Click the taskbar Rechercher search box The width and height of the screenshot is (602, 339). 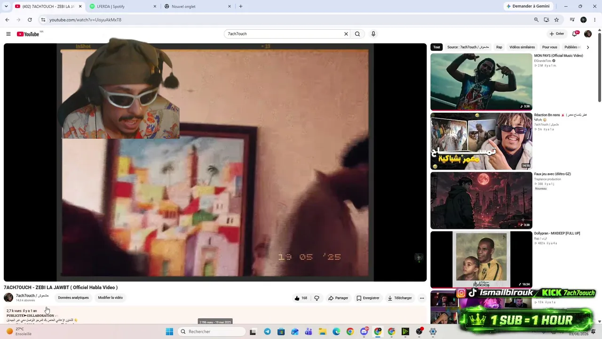coord(212,331)
